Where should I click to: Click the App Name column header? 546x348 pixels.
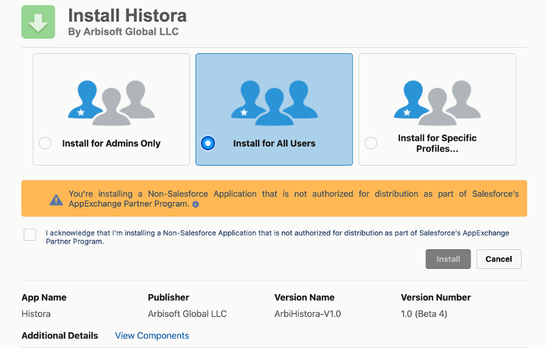click(44, 298)
